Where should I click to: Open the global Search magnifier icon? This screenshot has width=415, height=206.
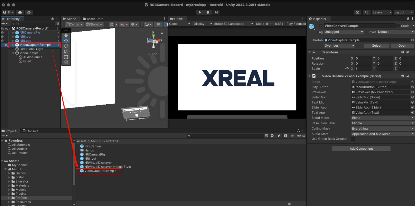(367, 12)
